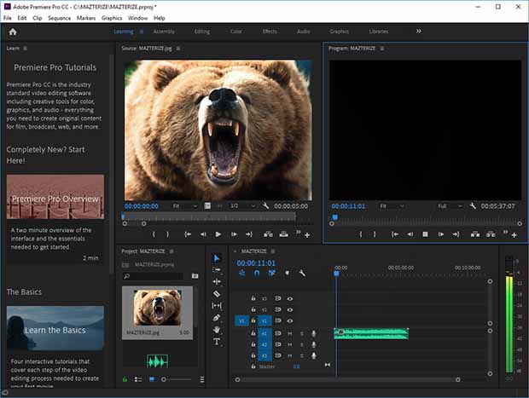Click MAZTERIZE.jpg bear thumbnail in Project panel
This screenshot has width=529, height=398.
click(158, 308)
